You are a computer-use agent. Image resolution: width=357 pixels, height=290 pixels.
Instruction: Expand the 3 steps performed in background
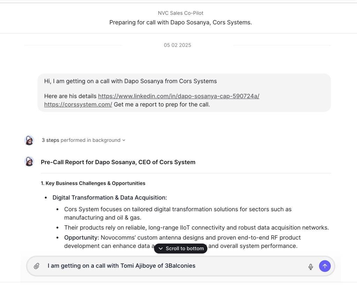[x=83, y=140]
